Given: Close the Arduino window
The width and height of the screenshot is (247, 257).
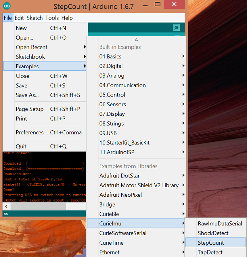Looking at the screenshot, I should coord(174,4).
